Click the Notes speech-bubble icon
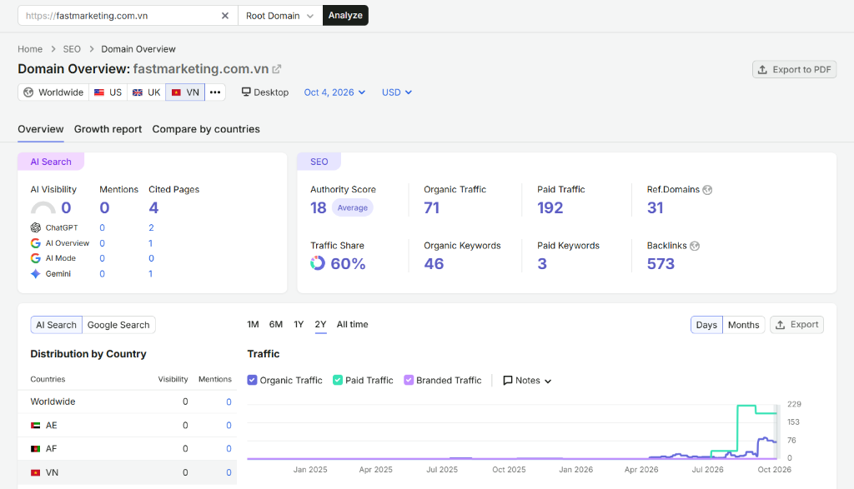The height and width of the screenshot is (489, 854). [x=508, y=380]
